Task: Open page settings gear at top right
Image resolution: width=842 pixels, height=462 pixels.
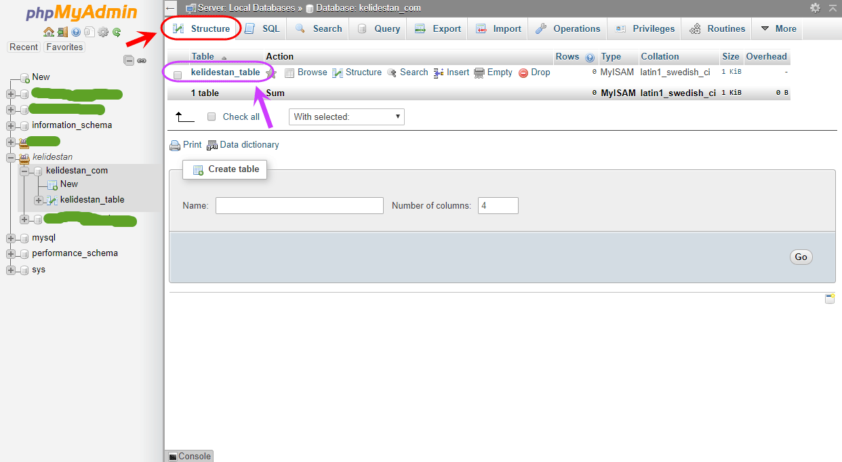Action: (815, 7)
